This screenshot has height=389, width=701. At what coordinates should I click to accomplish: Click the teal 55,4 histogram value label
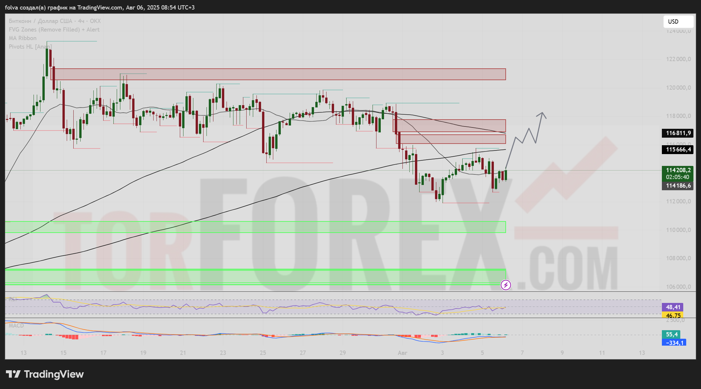click(671, 334)
